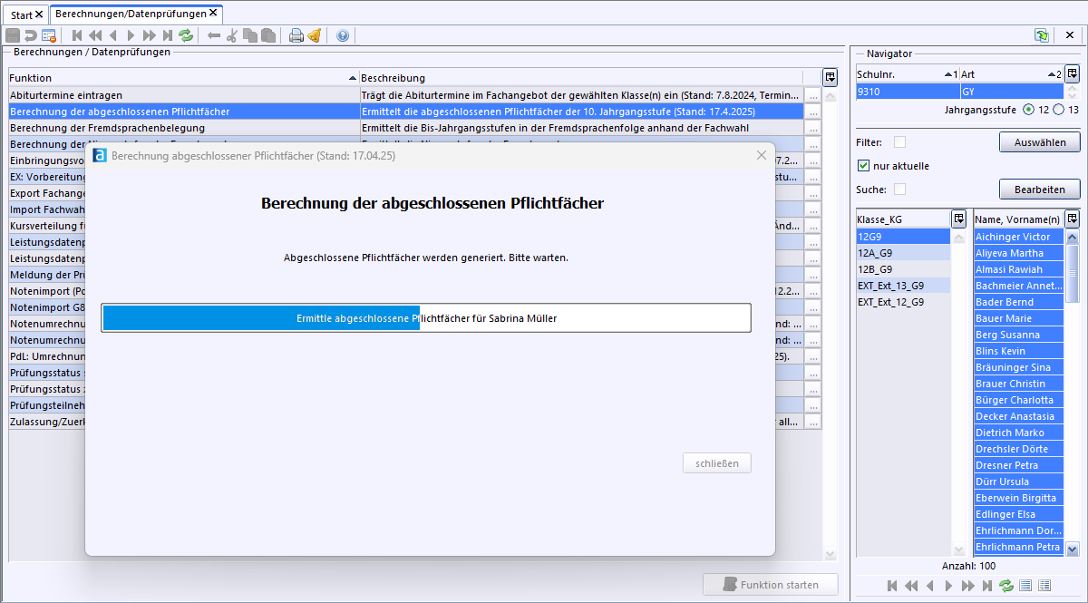Click the bell icon in the toolbar

(x=314, y=35)
